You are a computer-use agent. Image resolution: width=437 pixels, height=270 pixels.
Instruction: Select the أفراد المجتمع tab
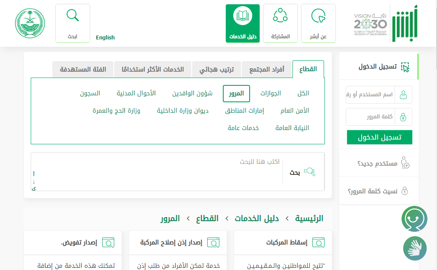[267, 69]
